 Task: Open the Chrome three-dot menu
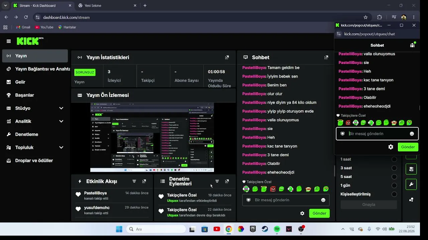pos(414,17)
